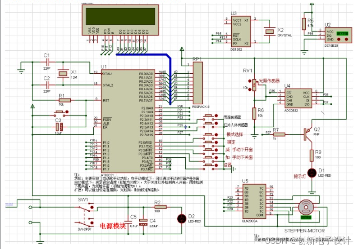Click the CRYSTAL label near X2
The height and width of the screenshot is (249, 358).
click(285, 36)
